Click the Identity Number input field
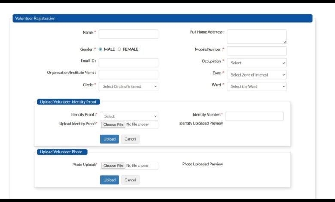This screenshot has height=202, width=335. tap(254, 116)
